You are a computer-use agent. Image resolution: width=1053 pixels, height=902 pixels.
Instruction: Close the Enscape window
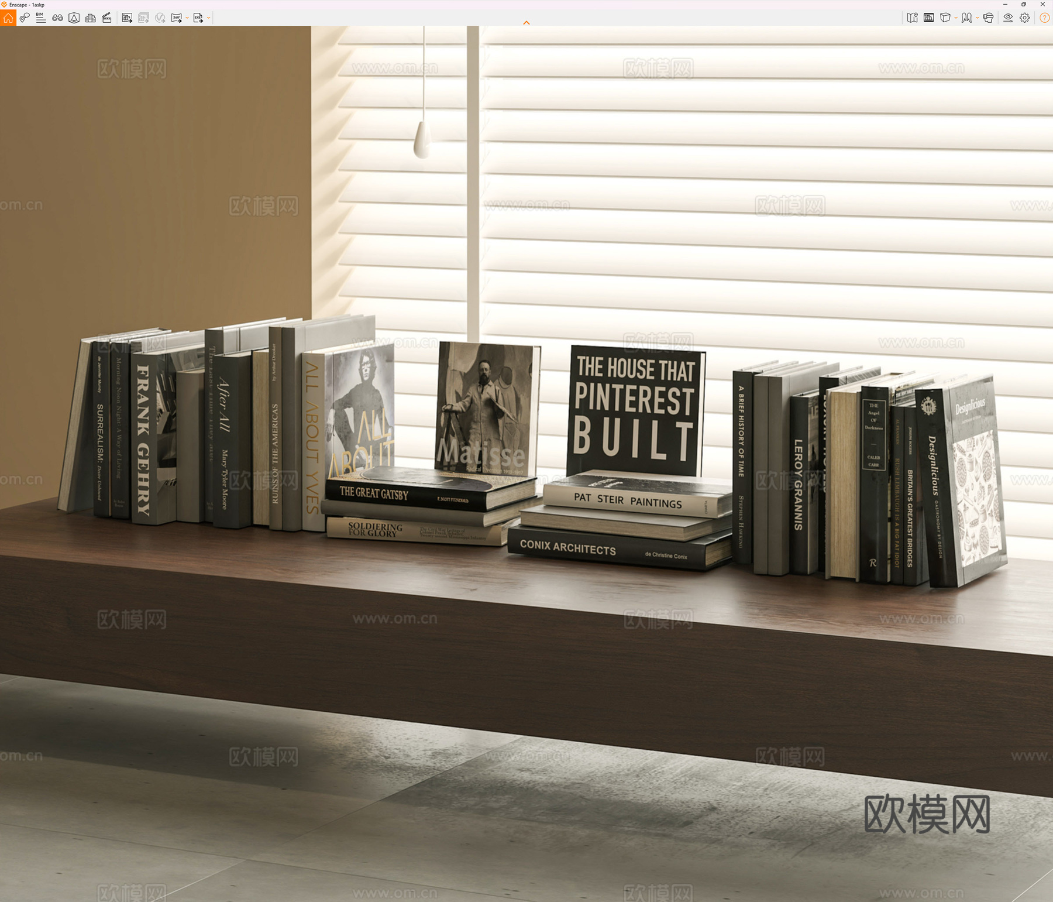1042,4
